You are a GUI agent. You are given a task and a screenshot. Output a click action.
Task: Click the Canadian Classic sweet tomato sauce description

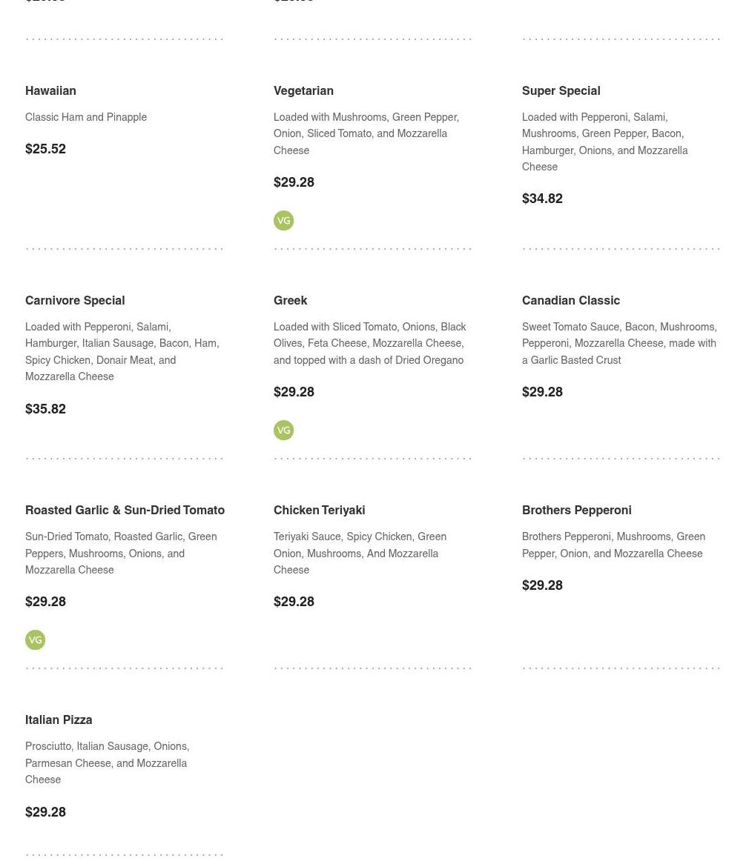click(x=619, y=343)
